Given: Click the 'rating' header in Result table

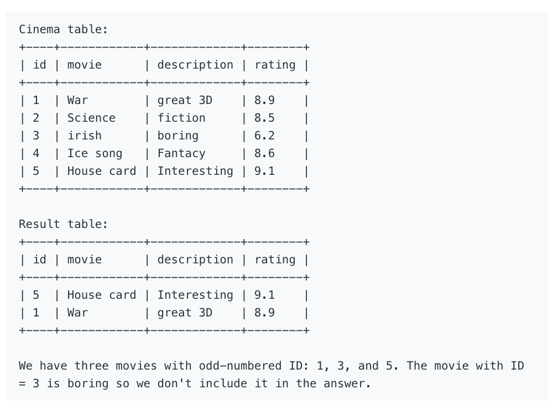Looking at the screenshot, I should (x=275, y=259).
